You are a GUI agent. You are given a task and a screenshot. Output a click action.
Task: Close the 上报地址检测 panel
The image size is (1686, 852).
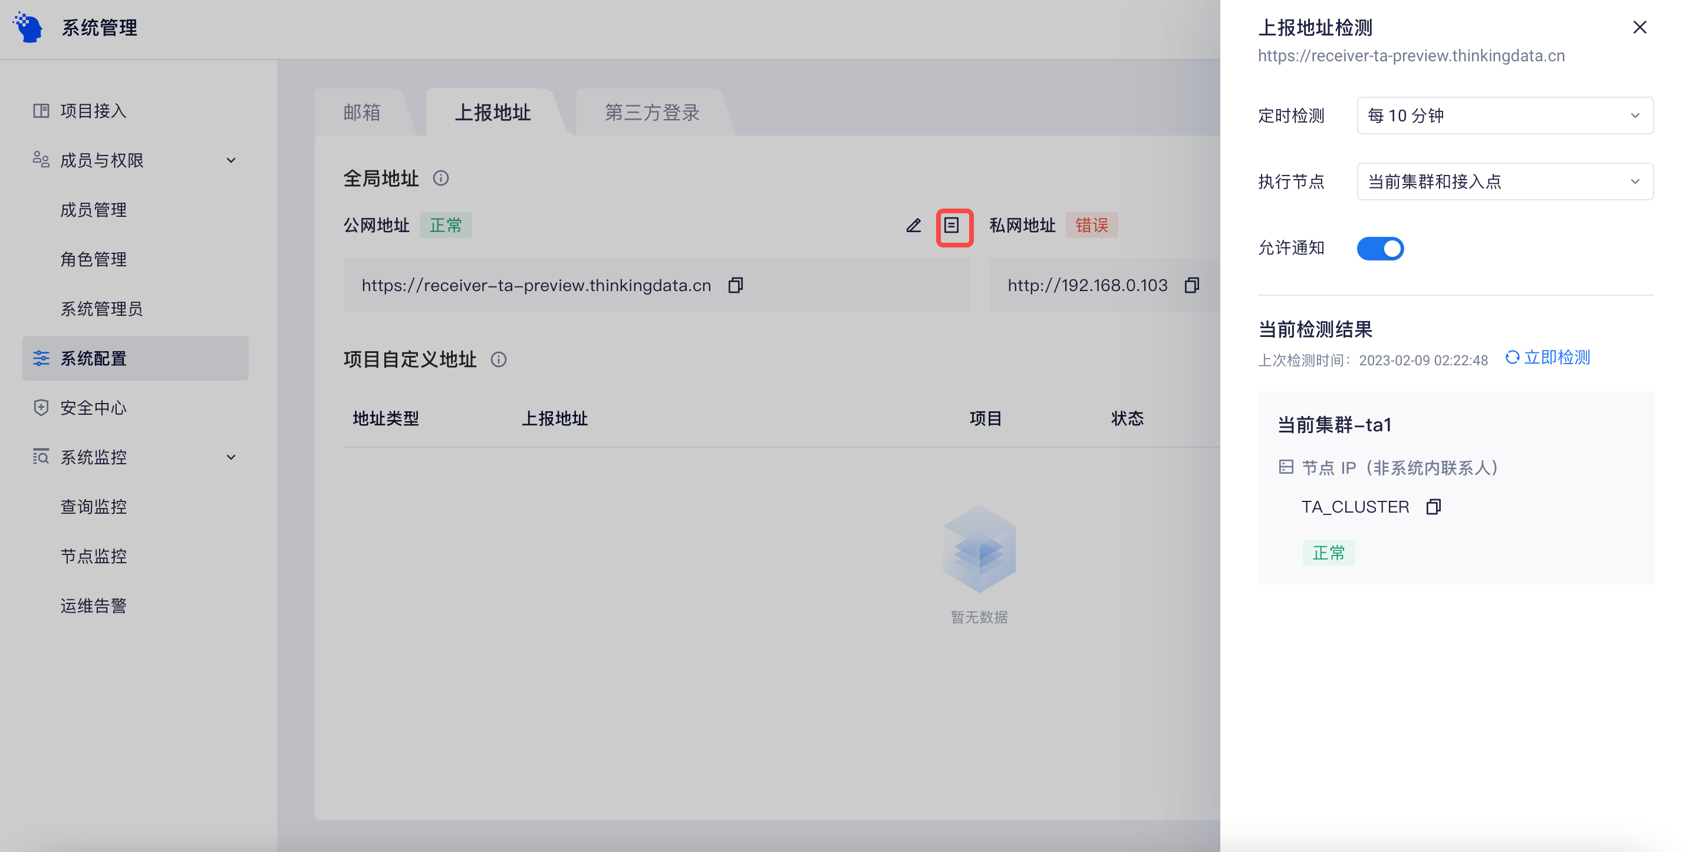pos(1639,27)
